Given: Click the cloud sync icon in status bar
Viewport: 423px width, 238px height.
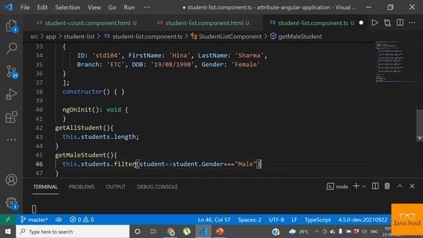Looking at the screenshot, I should coord(59,219).
